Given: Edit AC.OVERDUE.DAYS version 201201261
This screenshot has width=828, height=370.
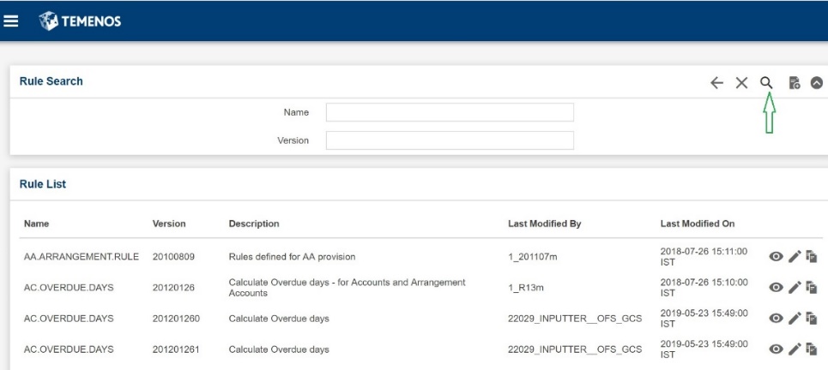Looking at the screenshot, I should pyautogui.click(x=795, y=349).
